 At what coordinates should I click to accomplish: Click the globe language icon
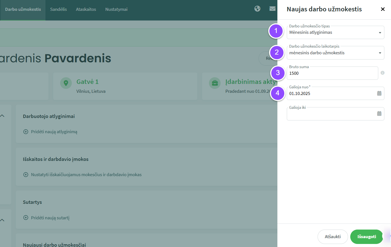pyautogui.click(x=257, y=9)
